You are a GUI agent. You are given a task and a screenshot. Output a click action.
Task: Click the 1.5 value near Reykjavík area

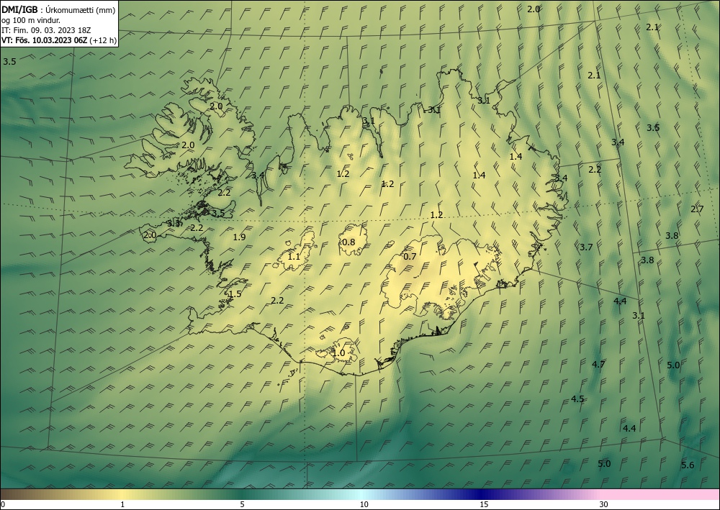point(235,294)
